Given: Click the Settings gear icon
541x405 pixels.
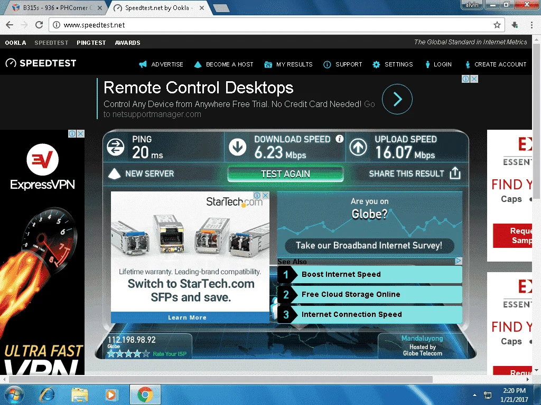Looking at the screenshot, I should pos(376,64).
